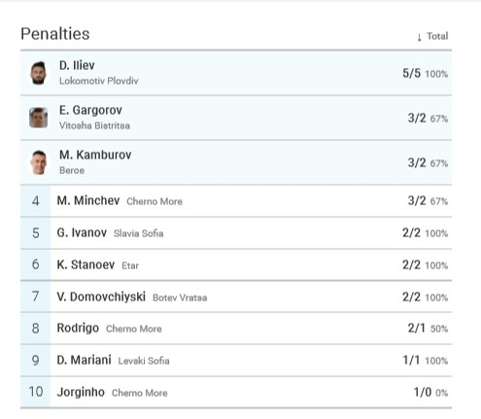Image resolution: width=481 pixels, height=419 pixels.
Task: Open Lokomotiv Plovdiv team link
Action: coord(99,81)
